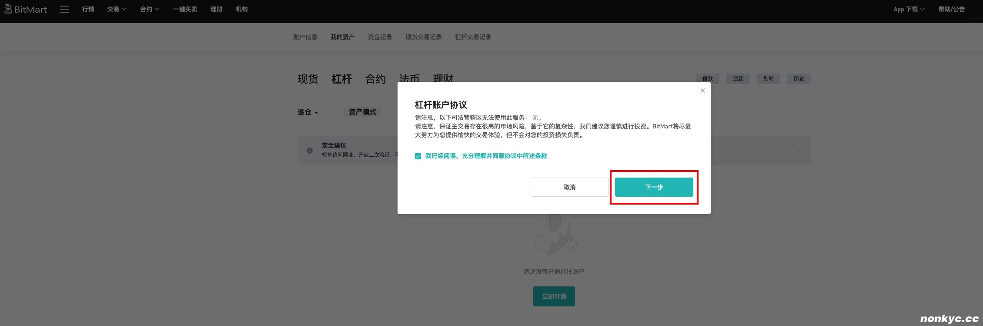Open the 杠杆交易记录 tab
This screenshot has height=326, width=983.
coord(473,37)
